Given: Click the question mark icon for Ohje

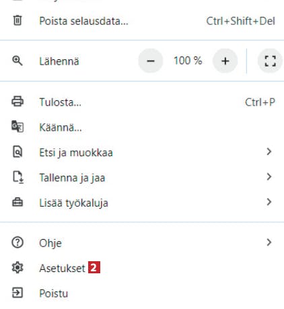Looking at the screenshot, I should pyautogui.click(x=17, y=242).
